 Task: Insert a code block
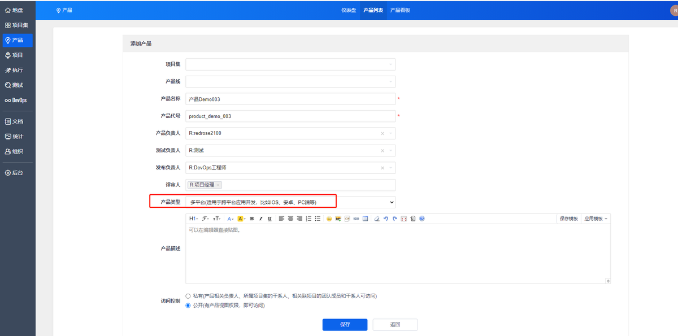pyautogui.click(x=347, y=219)
